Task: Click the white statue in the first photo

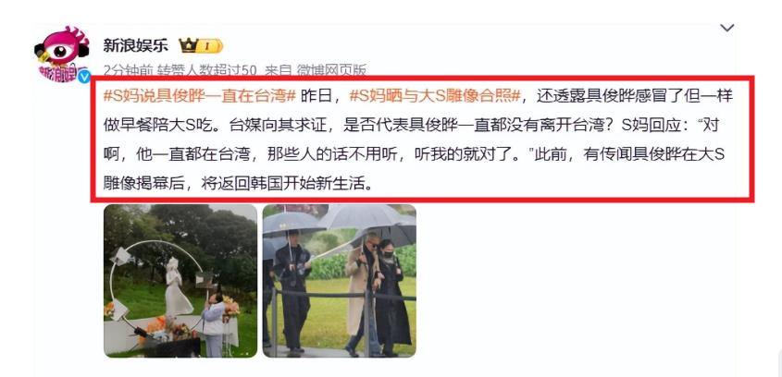Action: (177, 287)
